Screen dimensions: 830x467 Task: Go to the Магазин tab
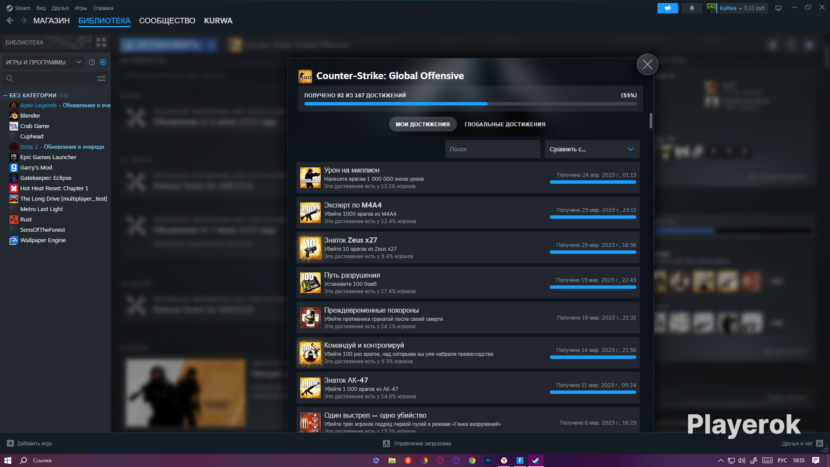click(51, 21)
